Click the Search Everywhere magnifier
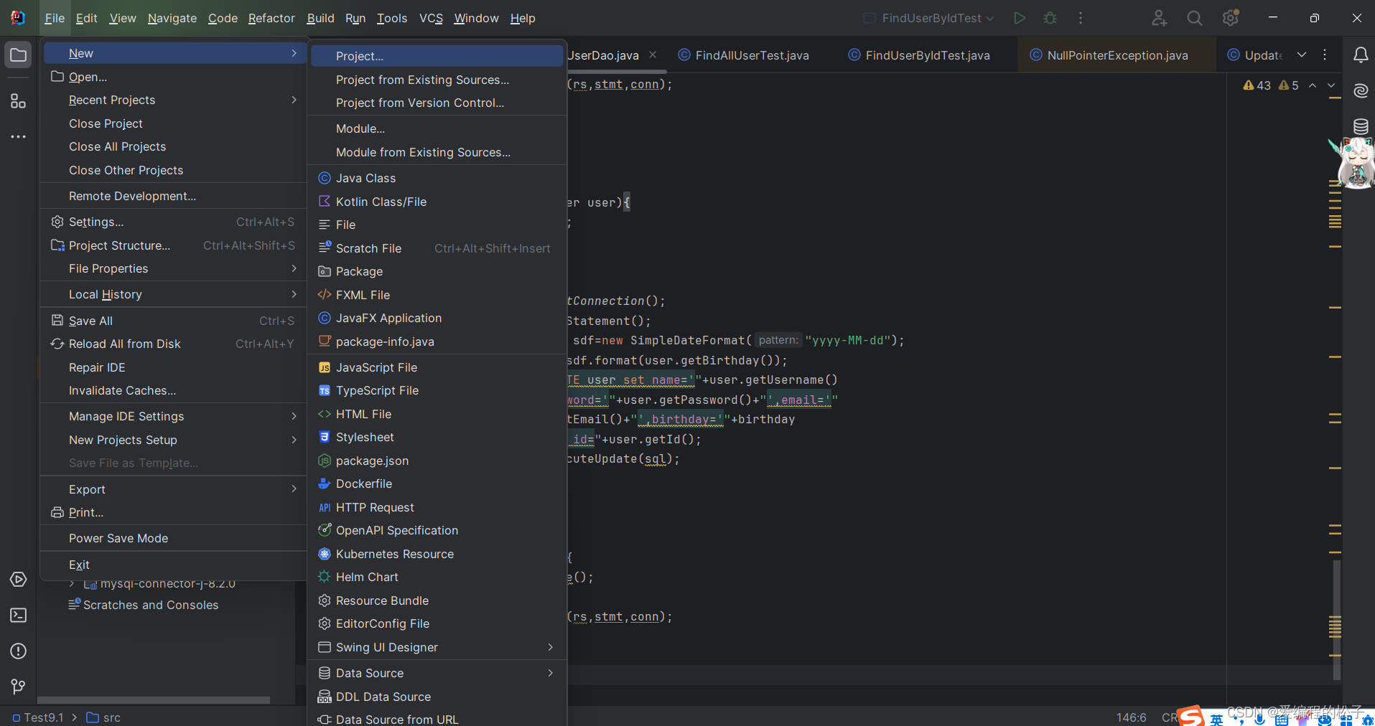 coord(1195,18)
